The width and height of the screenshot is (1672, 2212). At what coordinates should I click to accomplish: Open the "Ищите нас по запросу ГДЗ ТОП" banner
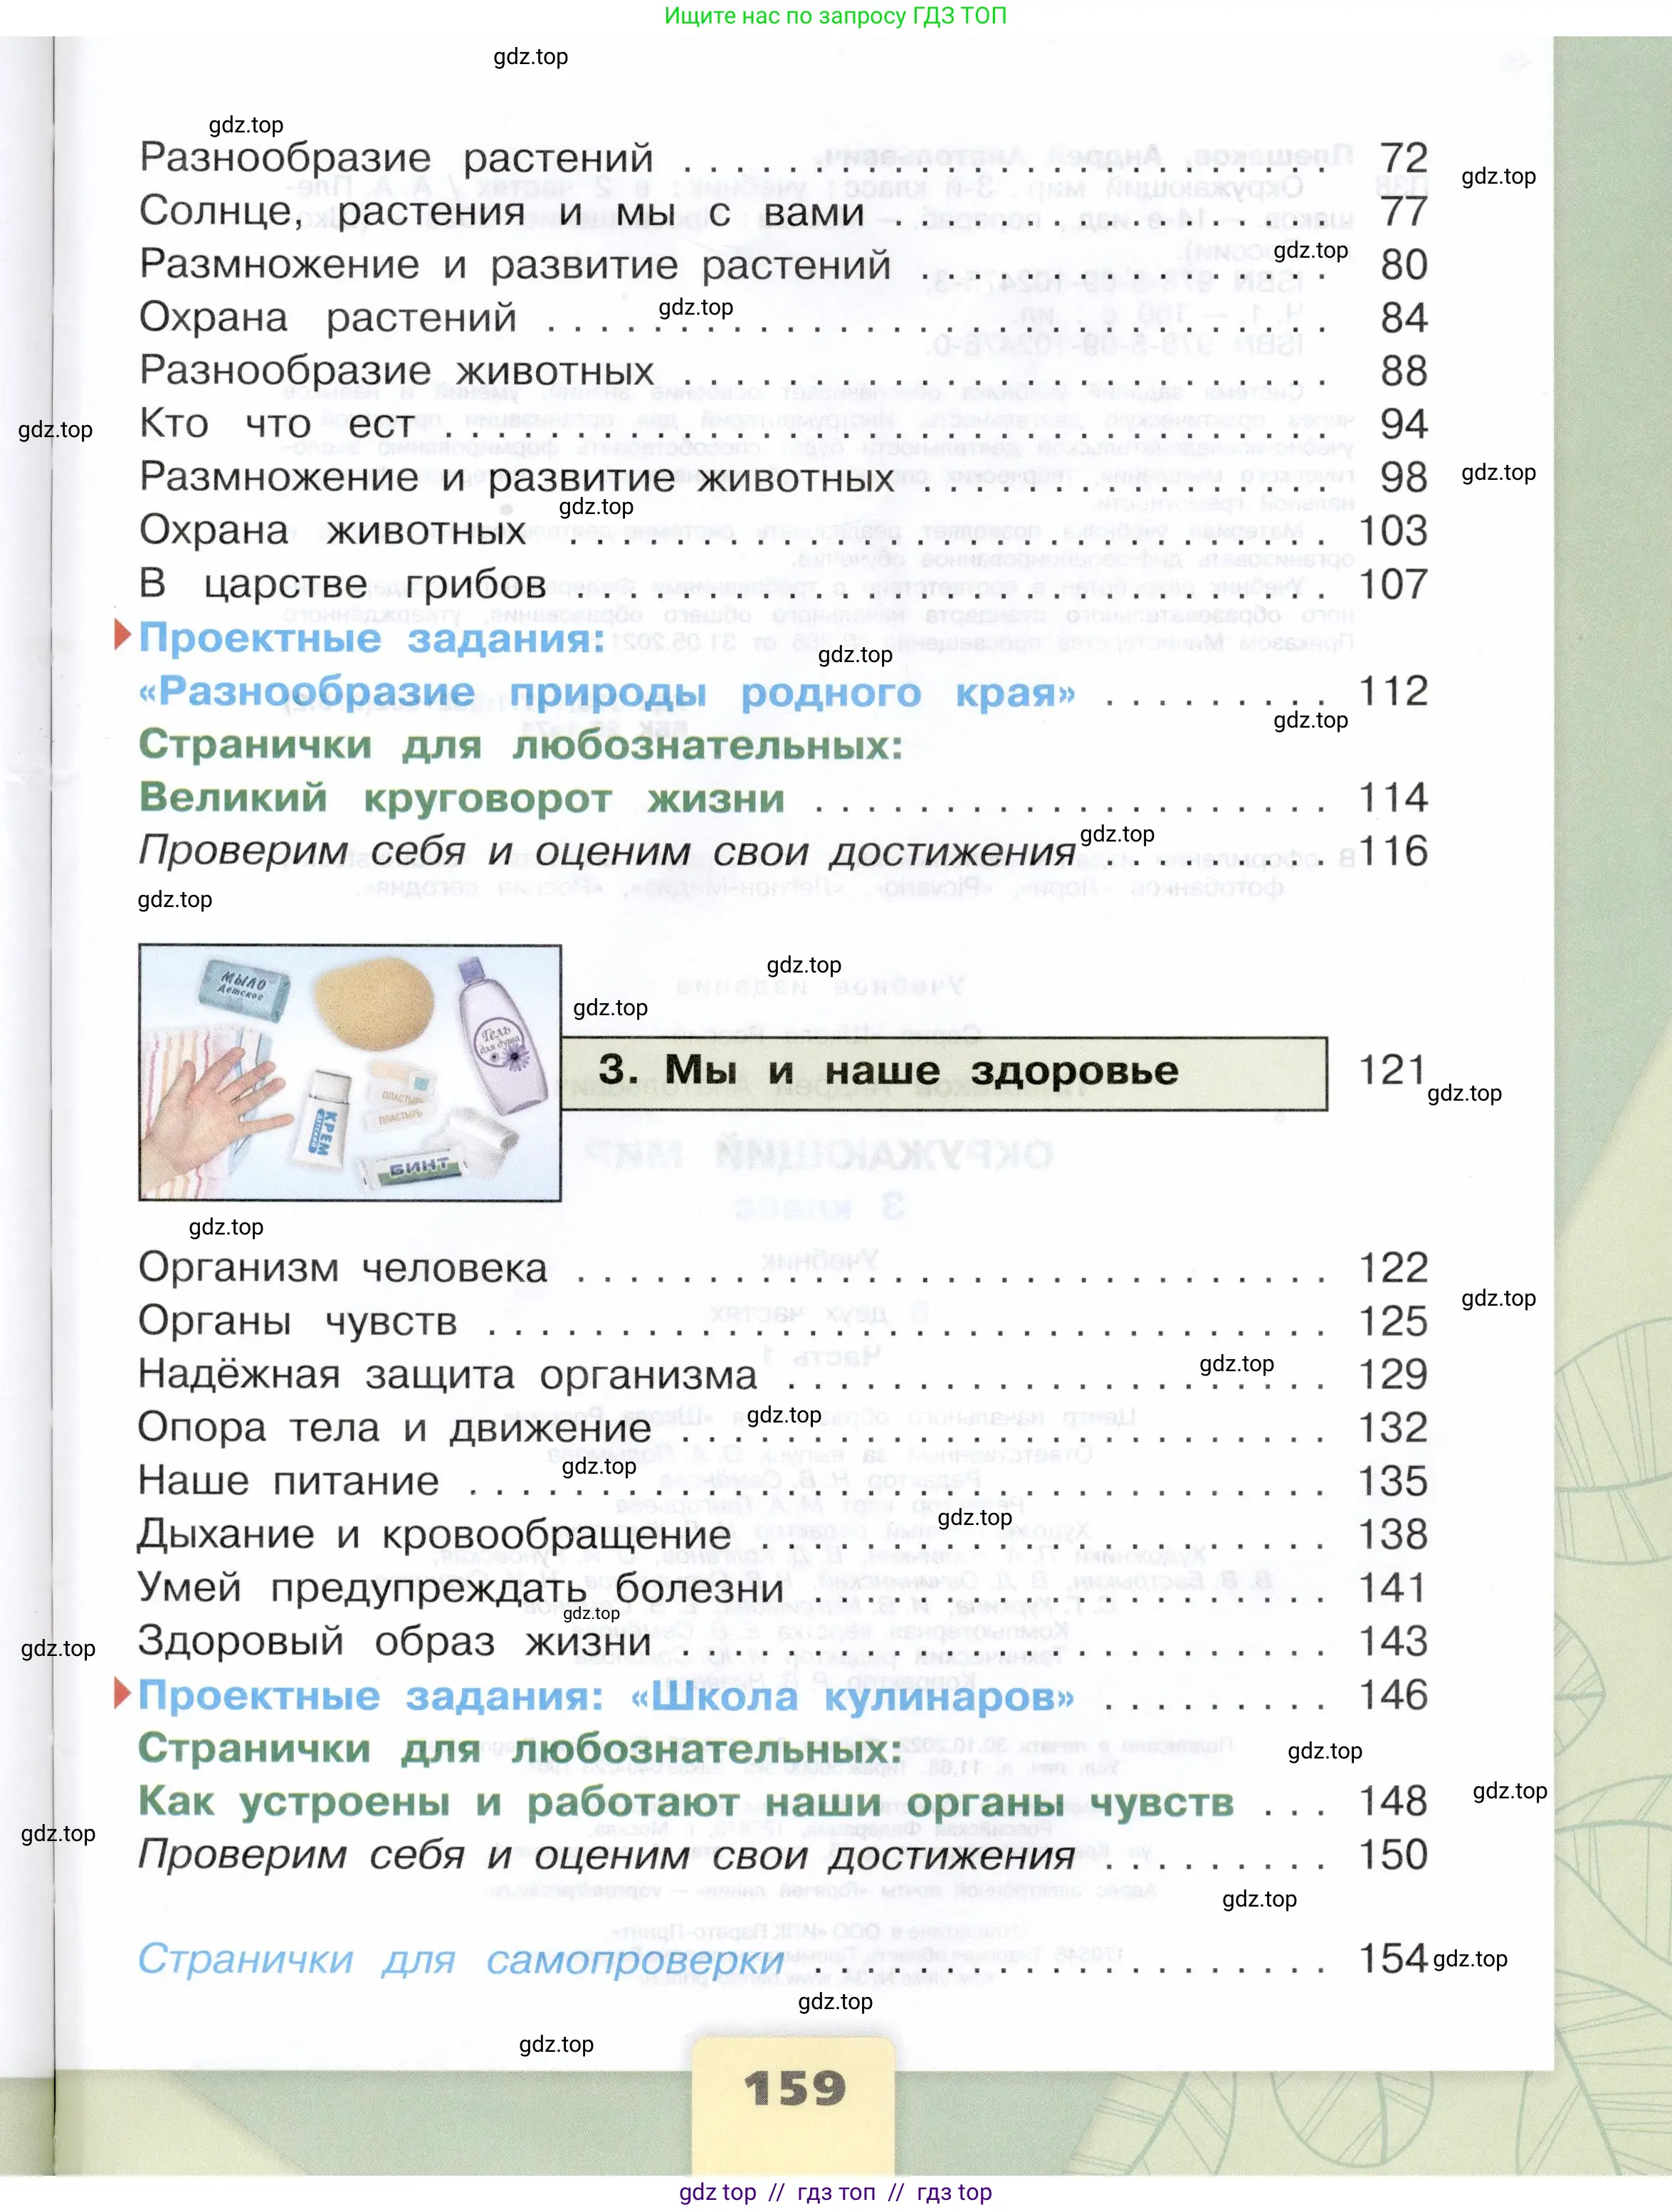click(836, 16)
